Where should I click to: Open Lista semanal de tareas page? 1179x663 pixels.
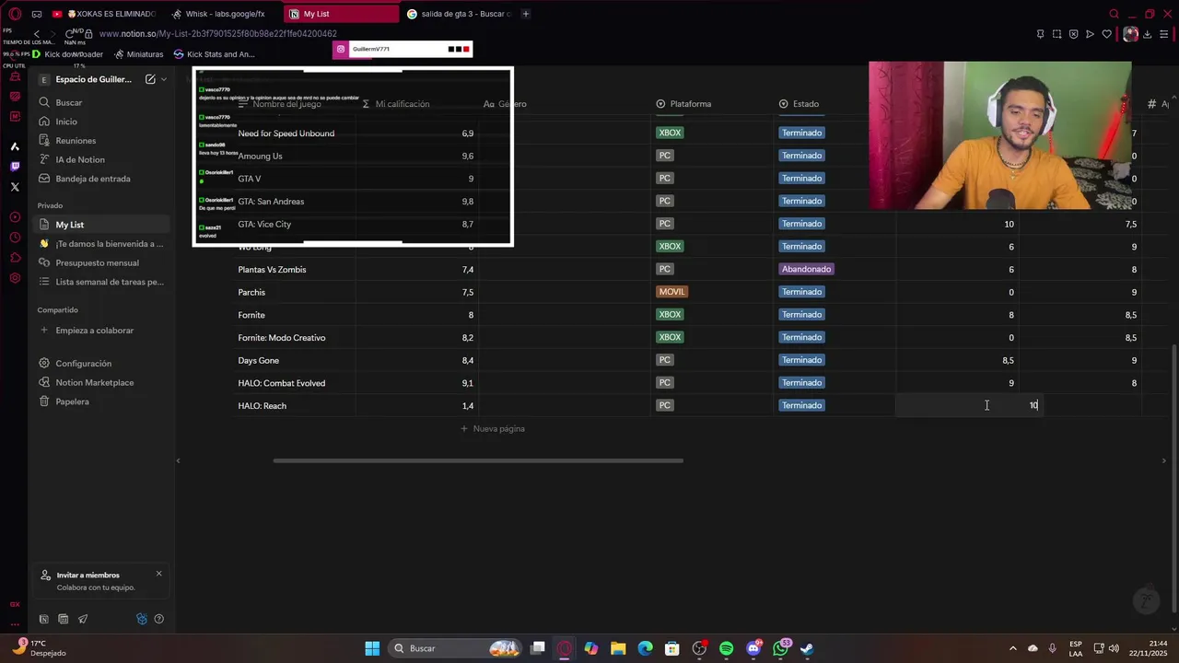tap(101, 282)
